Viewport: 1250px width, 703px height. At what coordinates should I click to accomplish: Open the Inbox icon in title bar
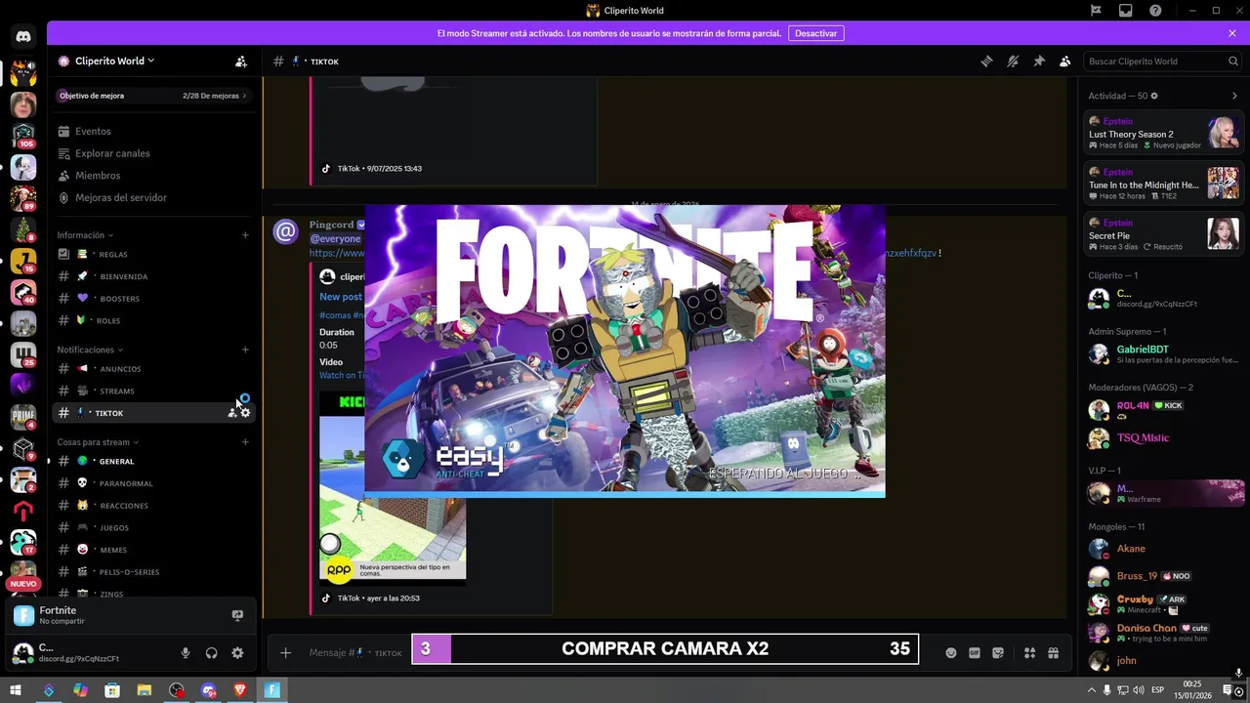point(1126,10)
